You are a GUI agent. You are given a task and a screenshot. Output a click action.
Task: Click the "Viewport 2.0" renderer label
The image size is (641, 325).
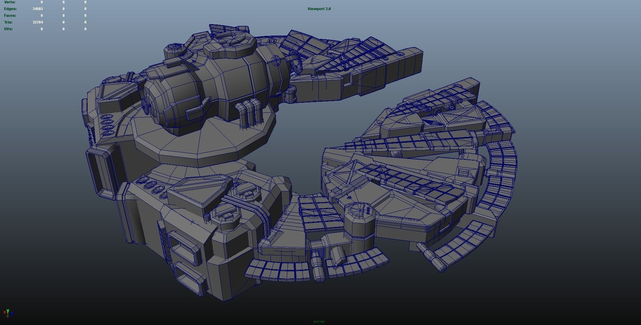click(x=319, y=9)
